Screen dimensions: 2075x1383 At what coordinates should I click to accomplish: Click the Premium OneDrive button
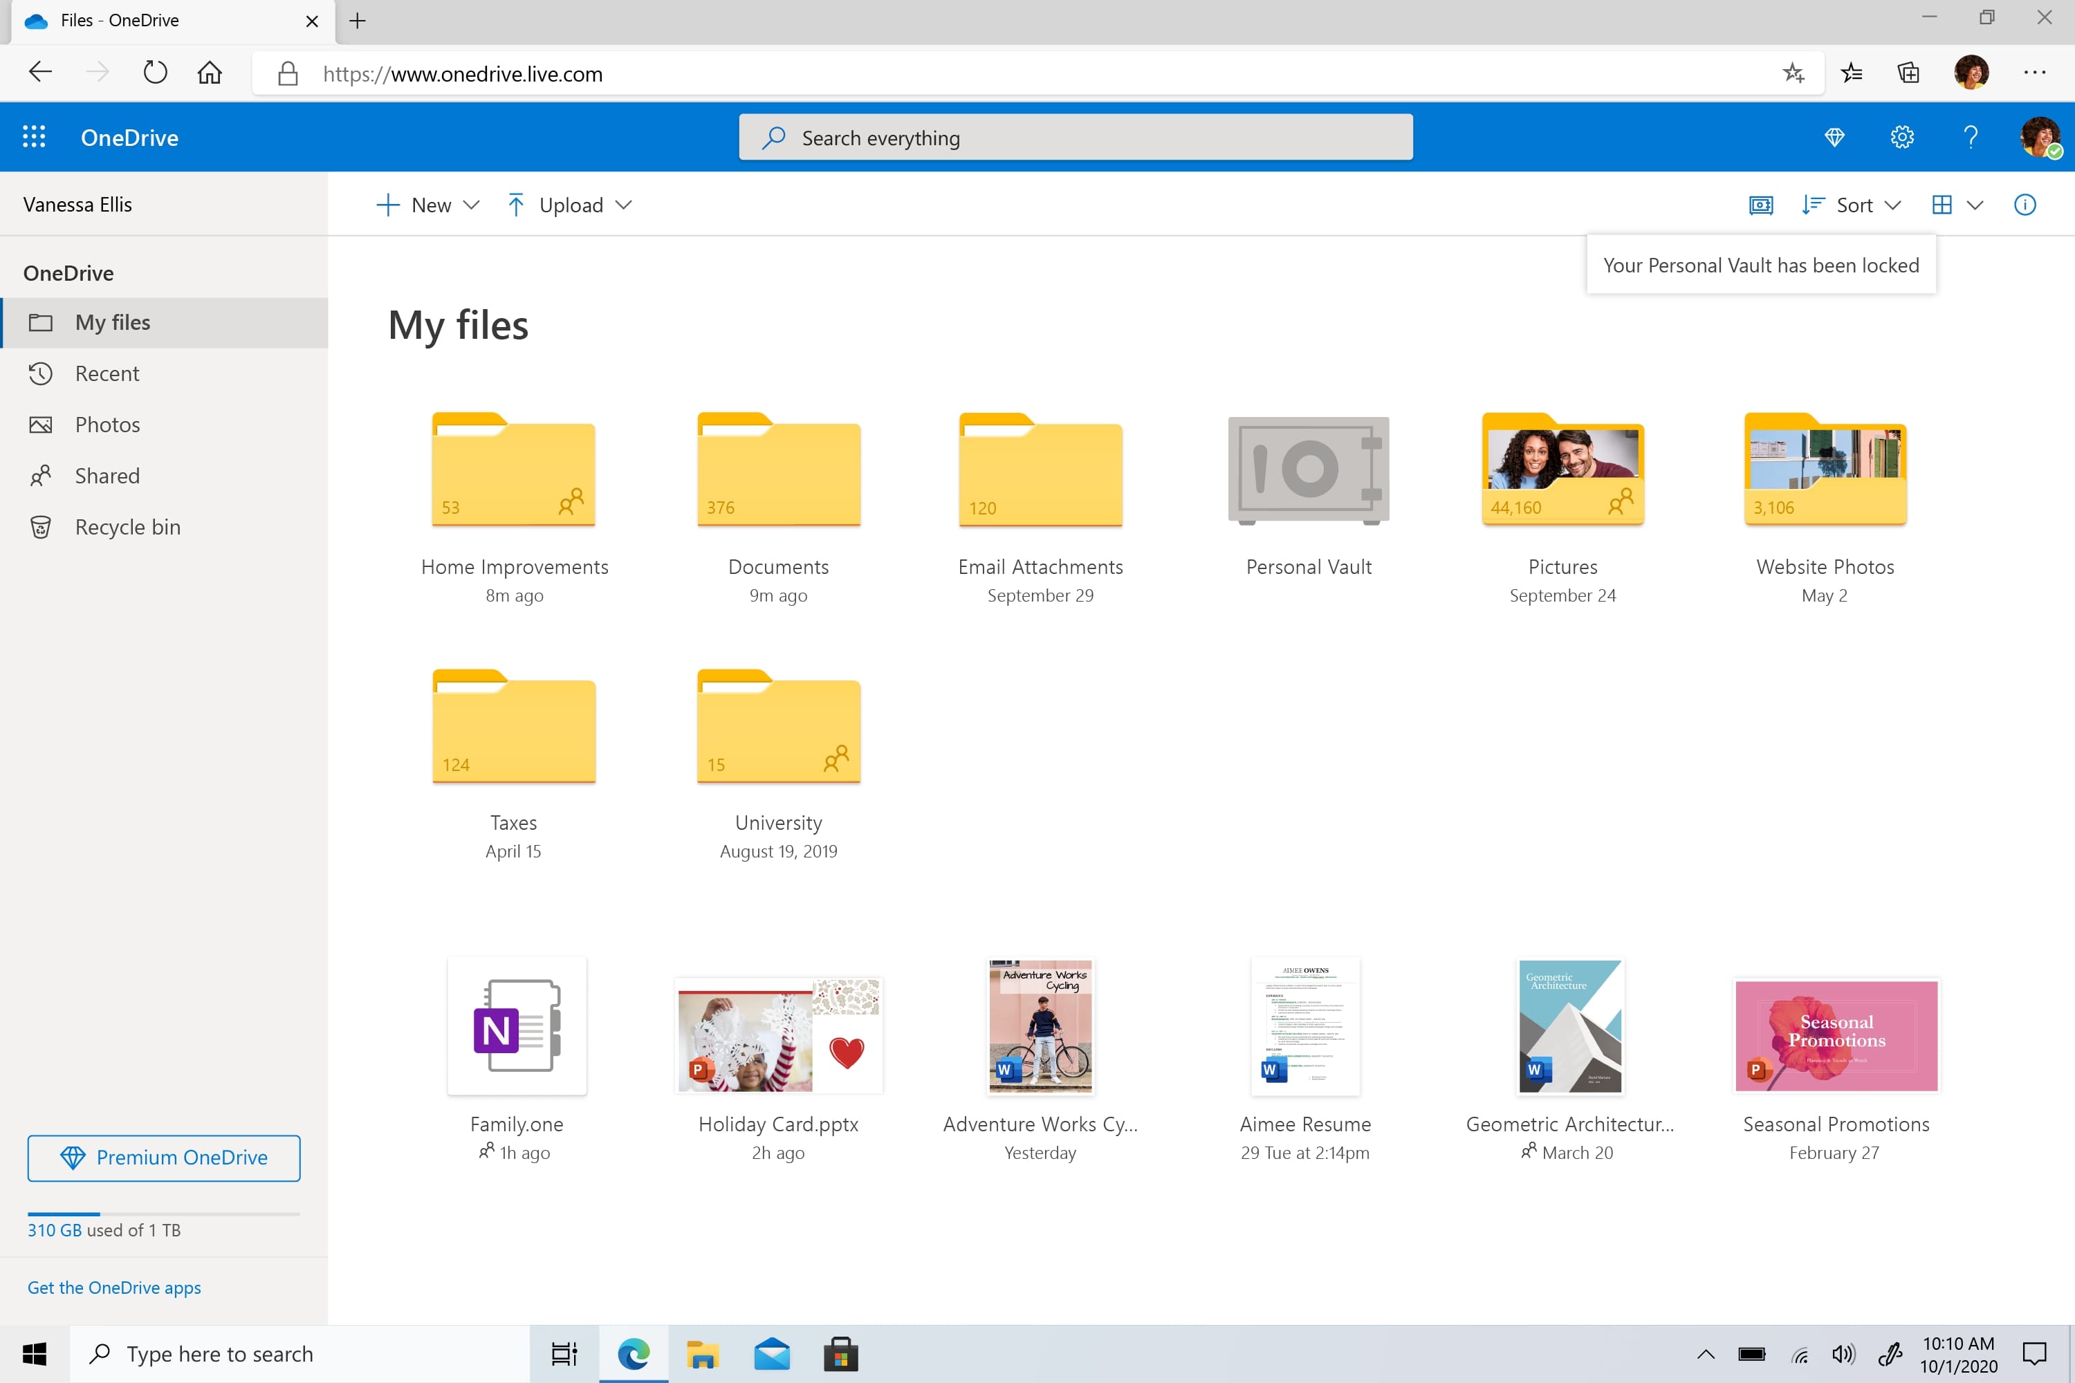[164, 1157]
